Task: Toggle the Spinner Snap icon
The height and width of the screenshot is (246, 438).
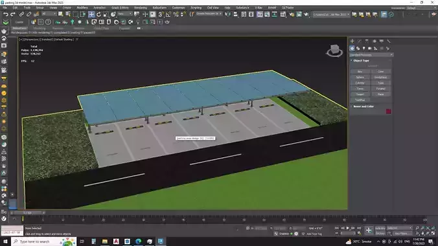Action: point(183,14)
